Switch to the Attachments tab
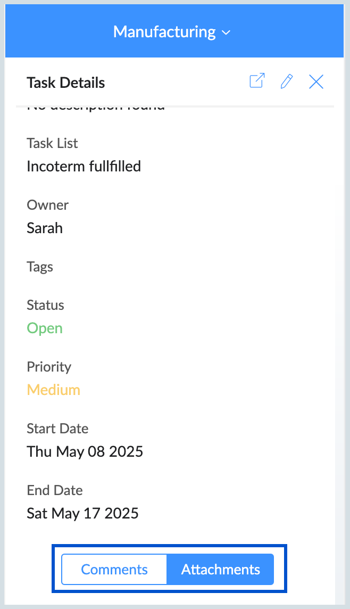This screenshot has width=350, height=609. tap(220, 570)
